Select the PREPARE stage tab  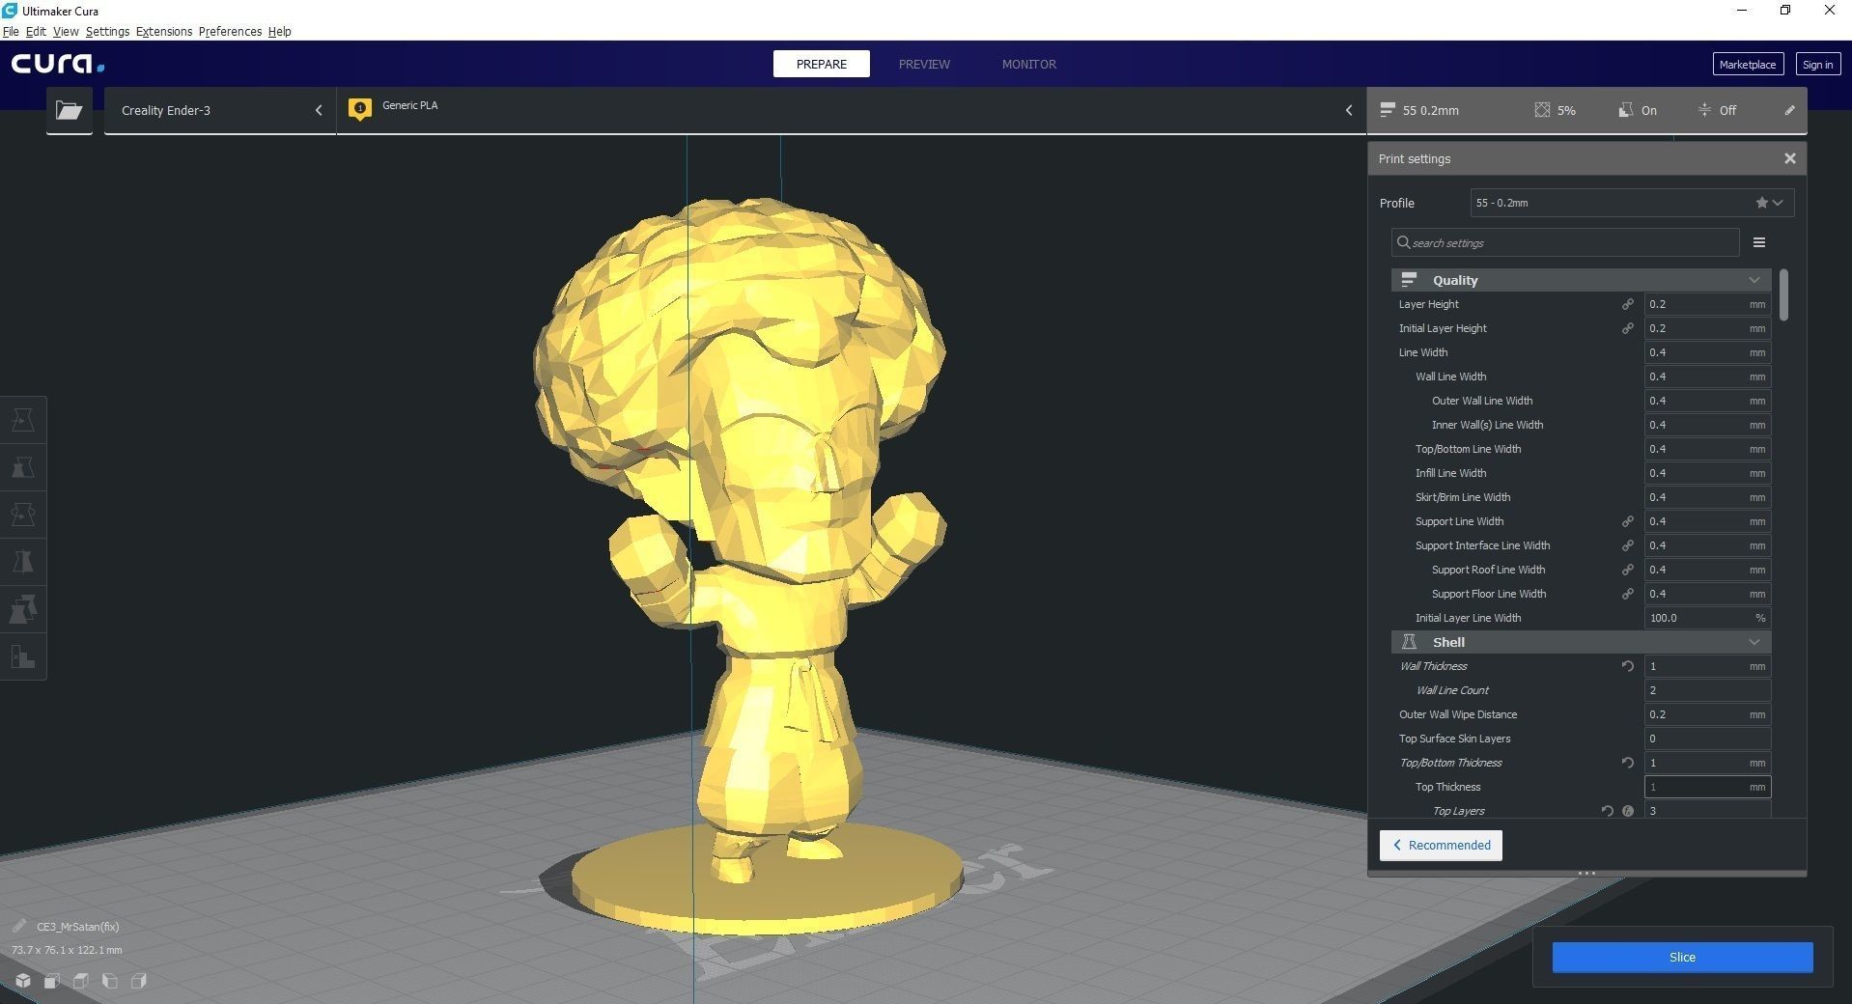click(x=822, y=64)
